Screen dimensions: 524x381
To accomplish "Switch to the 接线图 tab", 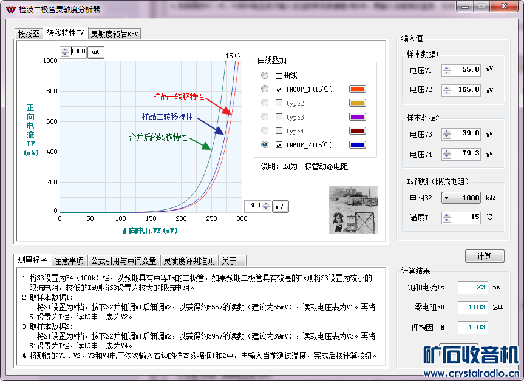I will 29,34.
